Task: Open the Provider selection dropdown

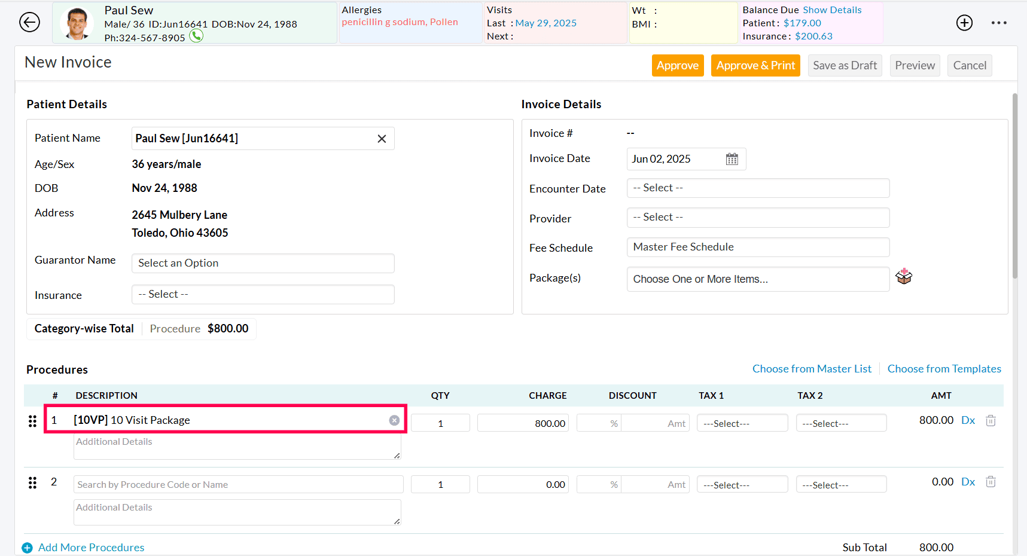Action: [757, 217]
